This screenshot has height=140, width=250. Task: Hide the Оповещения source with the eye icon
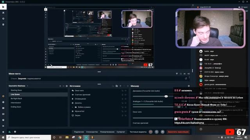[126, 99]
